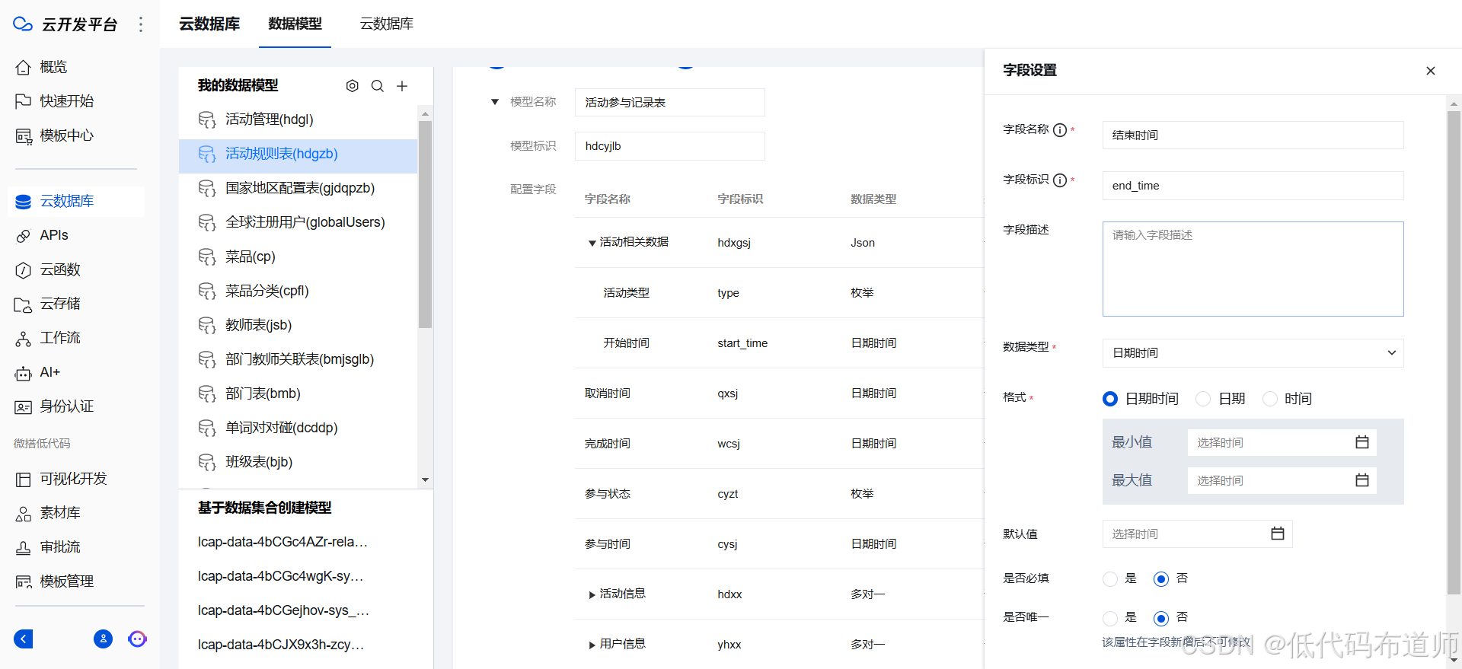
Task: Click the 模型标识 input hdcyjlb
Action: [x=669, y=146]
